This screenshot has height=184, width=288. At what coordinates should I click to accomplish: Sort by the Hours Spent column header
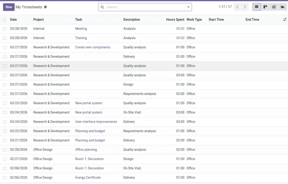[175, 19]
